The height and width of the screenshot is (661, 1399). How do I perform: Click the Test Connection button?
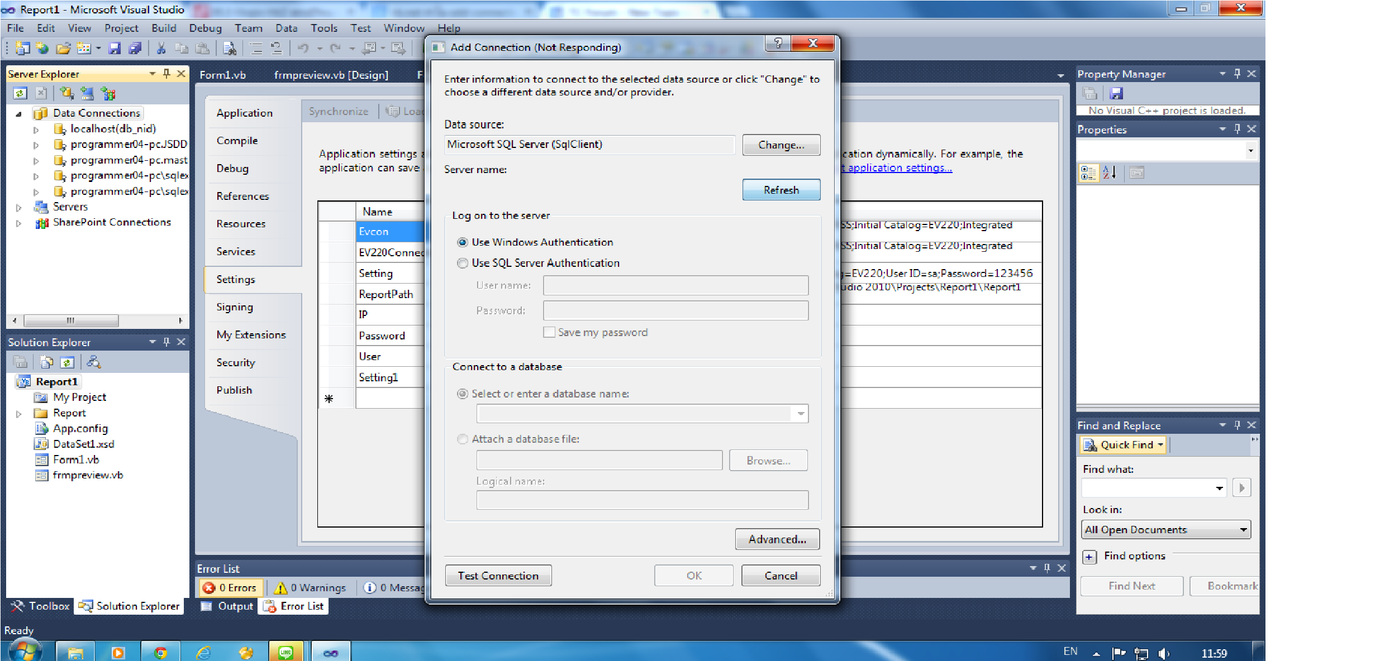pos(498,576)
